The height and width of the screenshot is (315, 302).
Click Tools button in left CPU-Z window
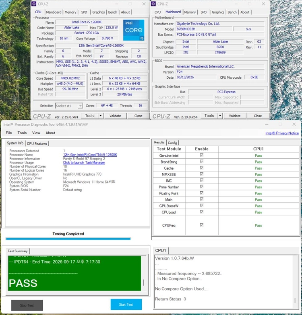(89, 116)
